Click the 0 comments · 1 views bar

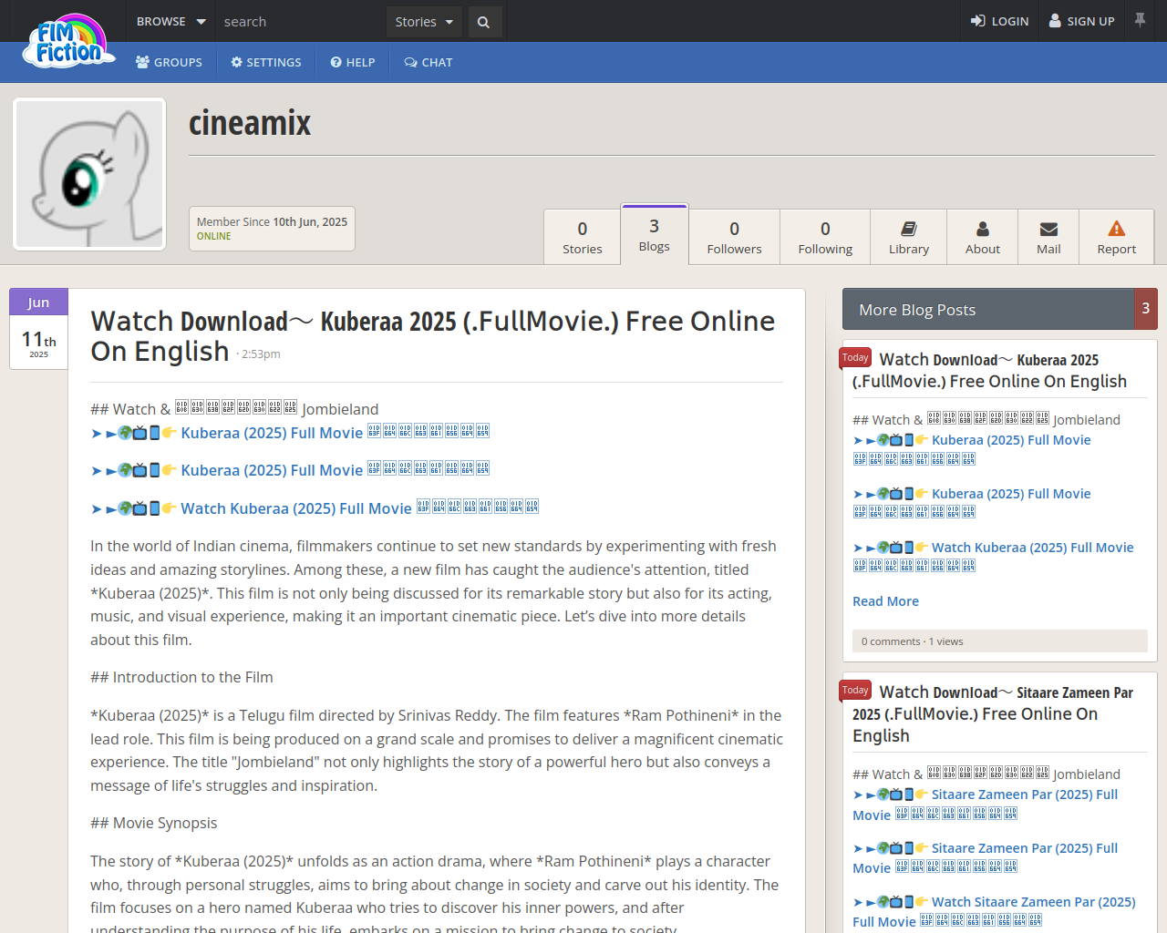1000,641
